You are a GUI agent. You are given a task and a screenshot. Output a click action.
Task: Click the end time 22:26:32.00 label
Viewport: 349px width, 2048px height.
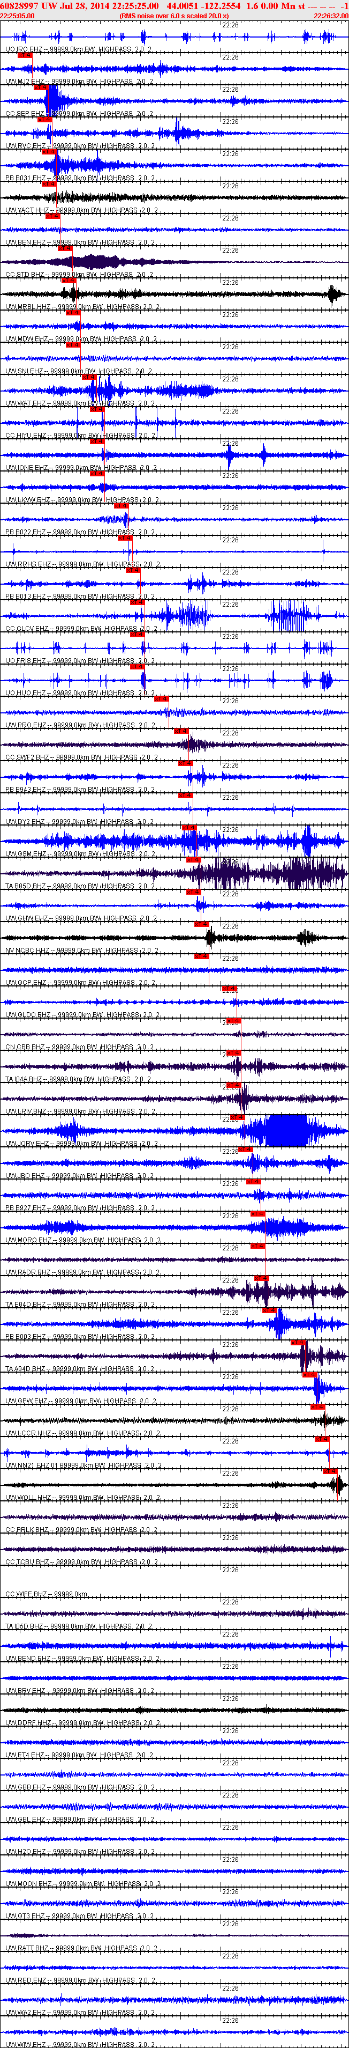coord(331,15)
